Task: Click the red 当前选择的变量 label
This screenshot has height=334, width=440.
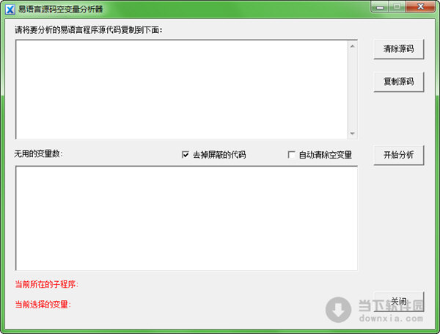Action: [x=43, y=304]
